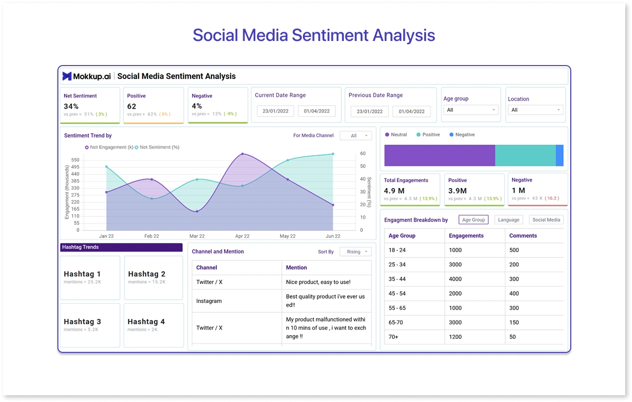Switch breakdown to Age Group tab

(473, 220)
